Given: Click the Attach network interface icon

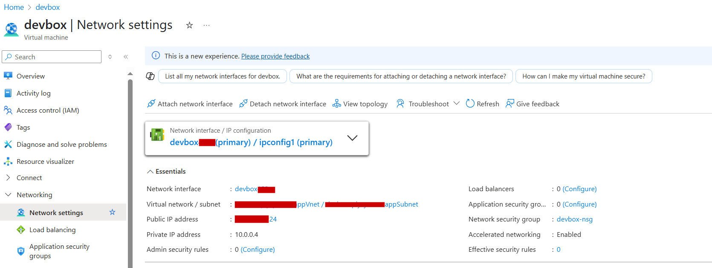Looking at the screenshot, I should tap(151, 103).
